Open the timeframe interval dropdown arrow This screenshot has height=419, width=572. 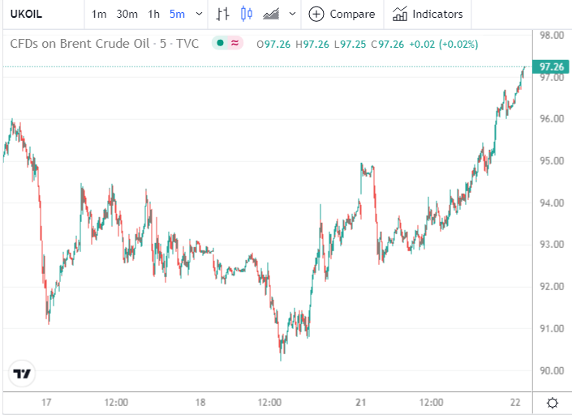click(199, 15)
